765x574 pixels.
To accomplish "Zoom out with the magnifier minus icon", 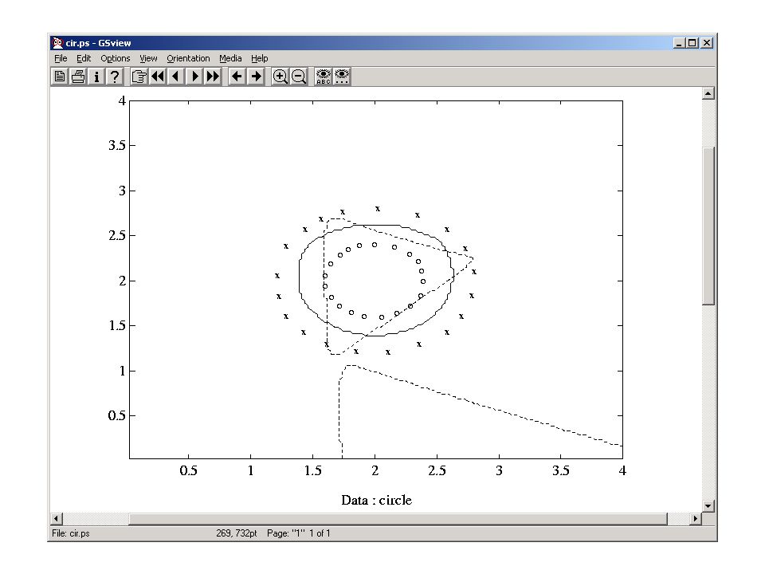I will [299, 77].
